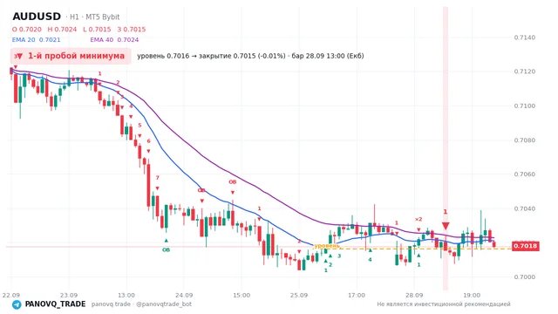
Task: Click the 25.09 date axis label
Action: (299, 295)
